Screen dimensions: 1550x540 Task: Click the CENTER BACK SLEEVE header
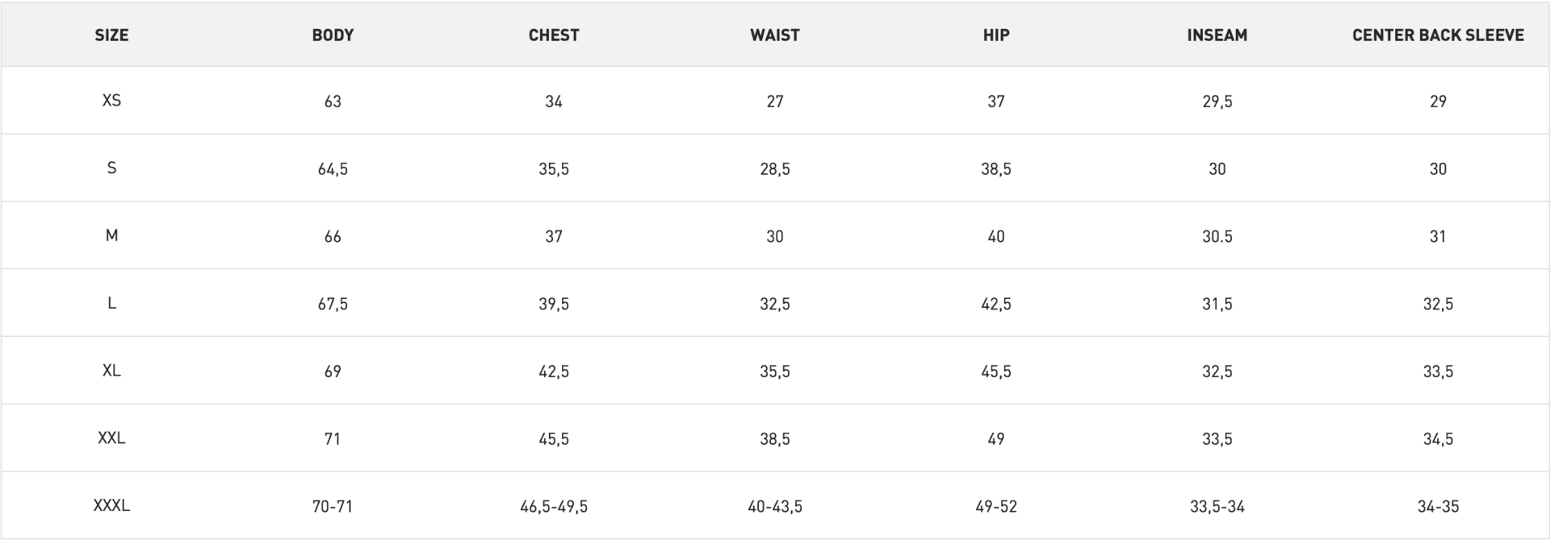click(1438, 35)
